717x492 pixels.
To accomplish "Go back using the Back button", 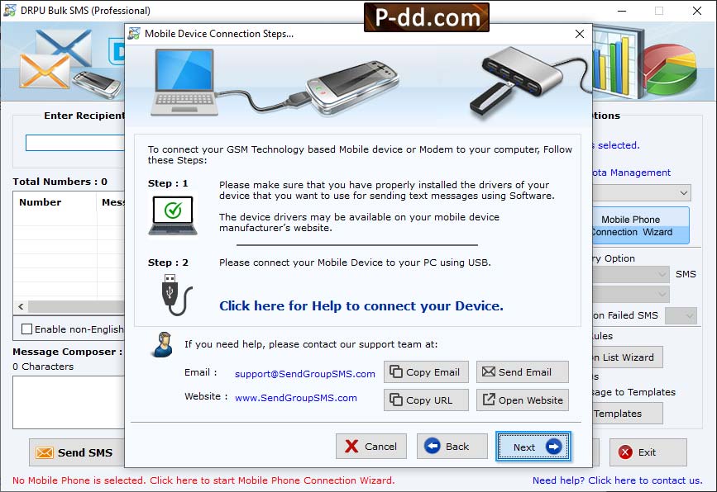I will [447, 447].
